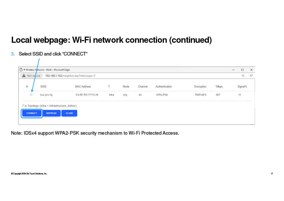The height and width of the screenshot is (201, 284).
Task: Click the Encryption column header
Action: point(200,86)
